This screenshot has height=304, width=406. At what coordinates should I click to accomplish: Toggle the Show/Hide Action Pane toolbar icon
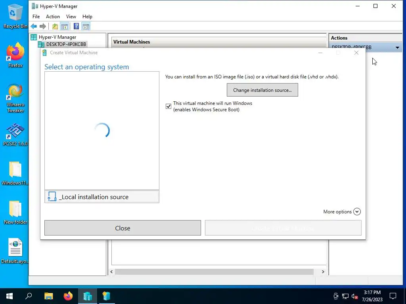coord(86,26)
